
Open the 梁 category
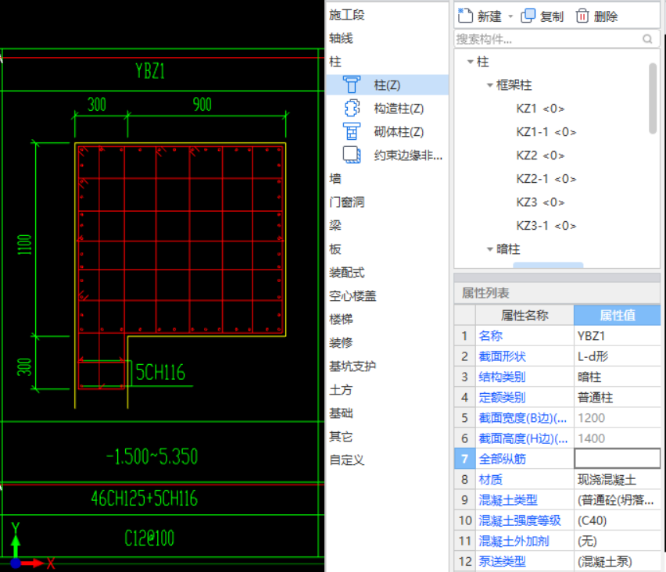click(x=335, y=226)
